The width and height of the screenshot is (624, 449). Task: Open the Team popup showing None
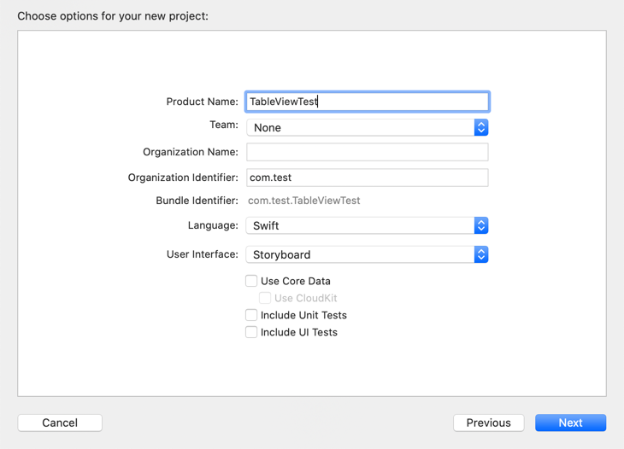pyautogui.click(x=368, y=127)
